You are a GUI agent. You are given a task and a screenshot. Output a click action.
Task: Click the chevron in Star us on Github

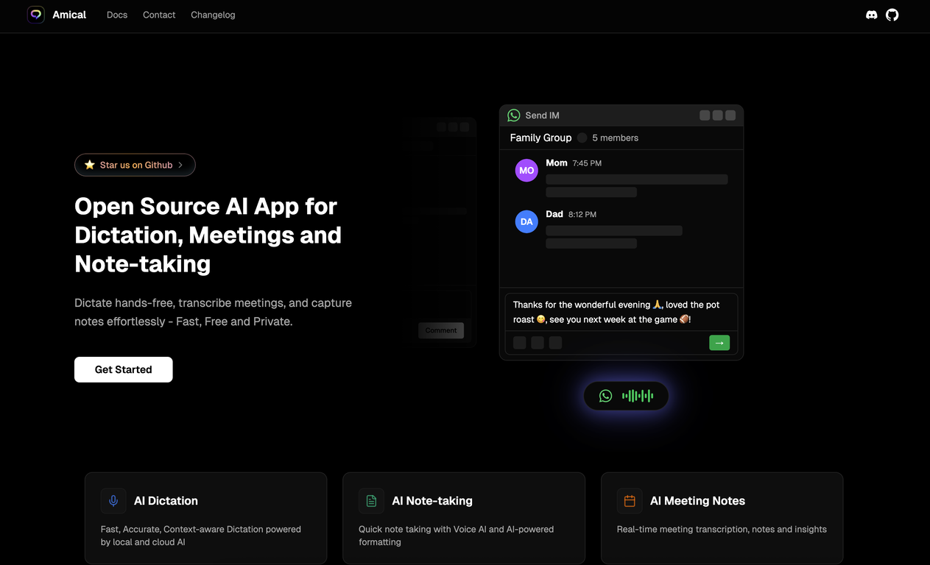(181, 165)
